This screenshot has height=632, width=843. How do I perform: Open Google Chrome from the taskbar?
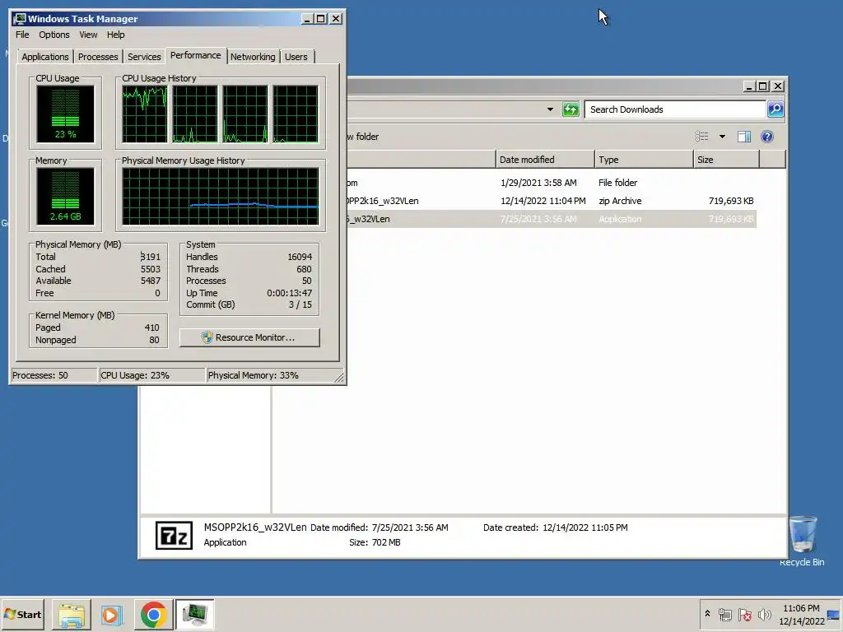(153, 615)
